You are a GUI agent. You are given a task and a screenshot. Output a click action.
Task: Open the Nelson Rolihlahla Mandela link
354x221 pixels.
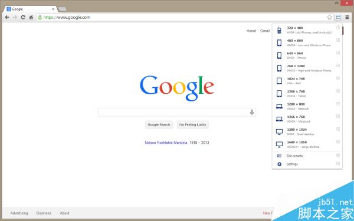point(166,143)
